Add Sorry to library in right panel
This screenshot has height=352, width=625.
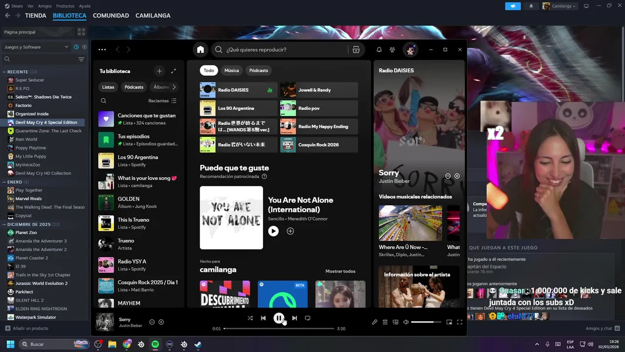click(x=457, y=176)
